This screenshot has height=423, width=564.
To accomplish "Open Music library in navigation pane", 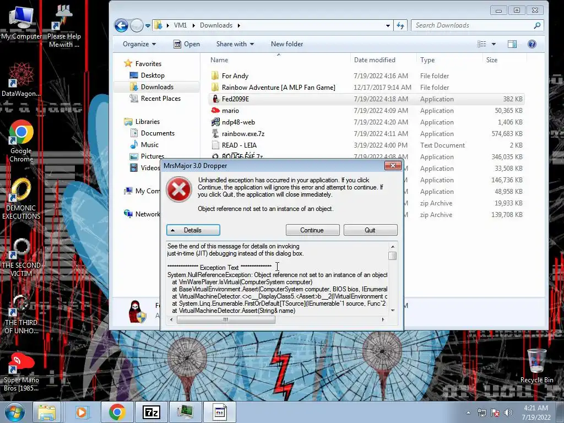I will coord(144,145).
